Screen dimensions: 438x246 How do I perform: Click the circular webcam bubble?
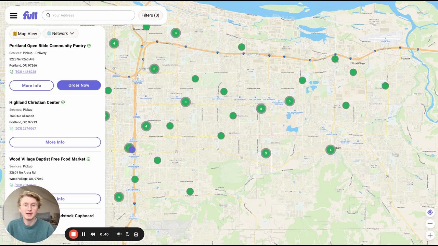pos(31,214)
